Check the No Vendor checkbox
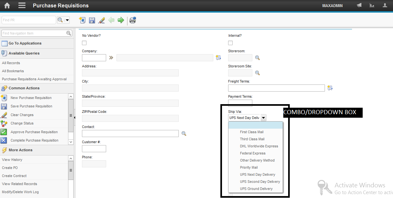The height and width of the screenshot is (198, 393). (84, 43)
